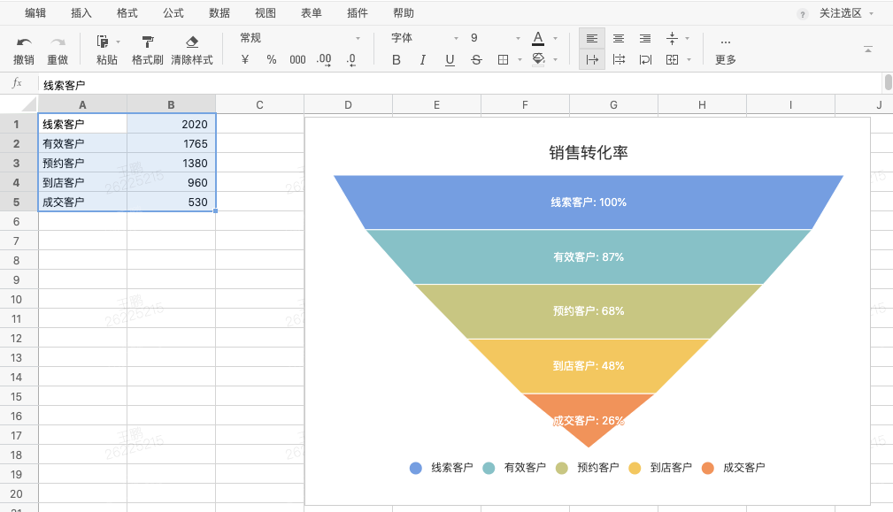Viewport: 893px width, 512px height.
Task: Click the 更多 (more) button
Action: pos(725,50)
